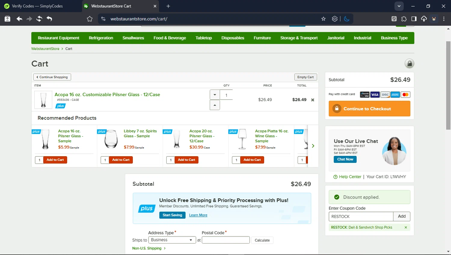Viewport: 451px width, 255px height.
Task: Click Empty Cart button
Action: pos(305,77)
